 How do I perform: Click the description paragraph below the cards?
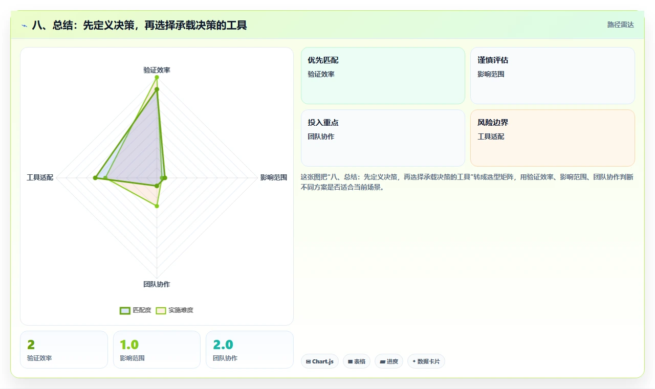[x=467, y=182]
